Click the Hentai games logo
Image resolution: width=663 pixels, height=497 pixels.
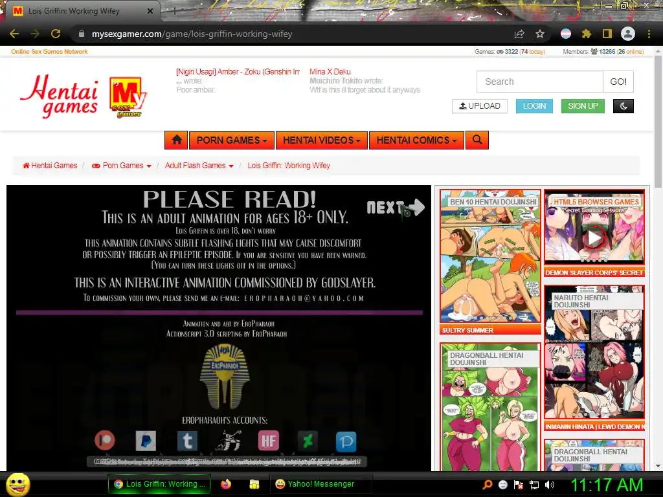pyautogui.click(x=59, y=96)
